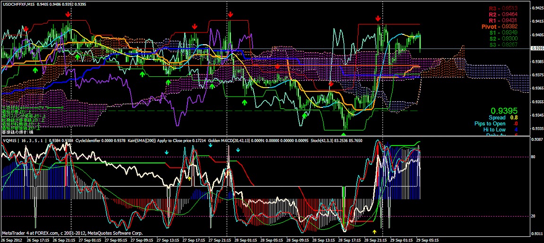Screen dimensions: 544x243
Task: Select the S3 support level label
Action: click(503, 45)
